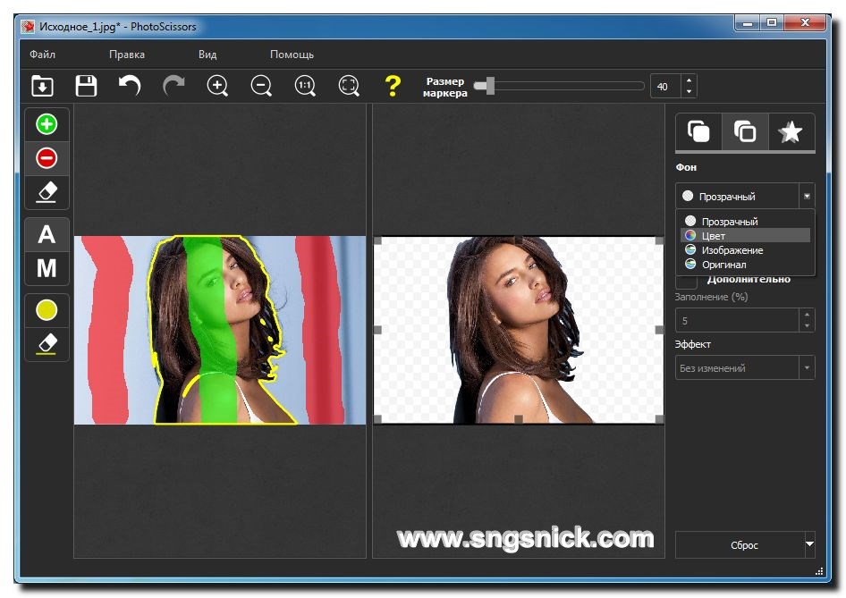
Task: Open the Эффект dropdown Без изменений
Action: click(745, 367)
